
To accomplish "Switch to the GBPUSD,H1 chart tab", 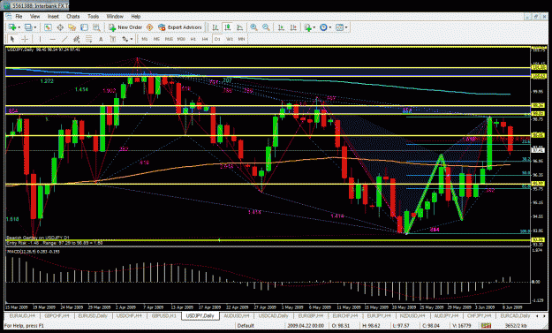I will (164, 315).
